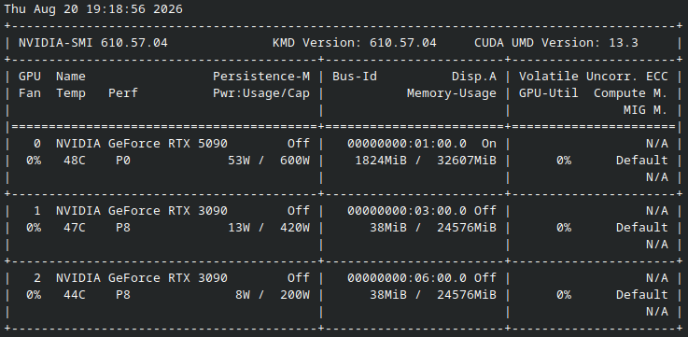Click the GPU-Util header
The image size is (688, 337).
click(549, 93)
